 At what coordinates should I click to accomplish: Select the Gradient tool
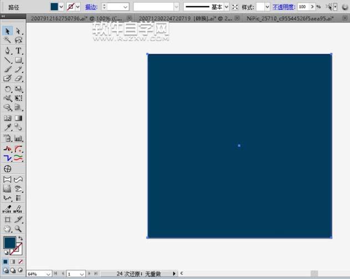(x=18, y=118)
